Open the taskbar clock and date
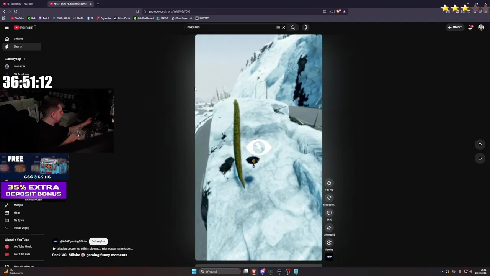This screenshot has height=276, width=490. tap(481, 271)
